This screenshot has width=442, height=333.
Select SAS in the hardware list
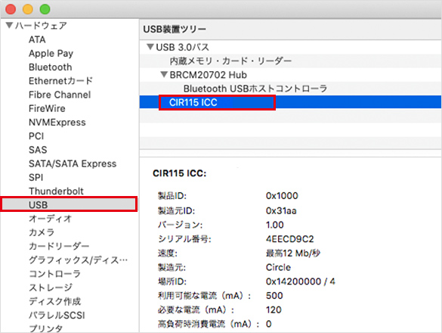(38, 150)
